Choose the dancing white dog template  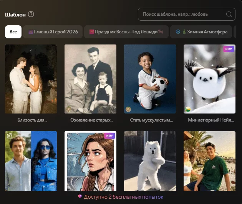(150, 161)
